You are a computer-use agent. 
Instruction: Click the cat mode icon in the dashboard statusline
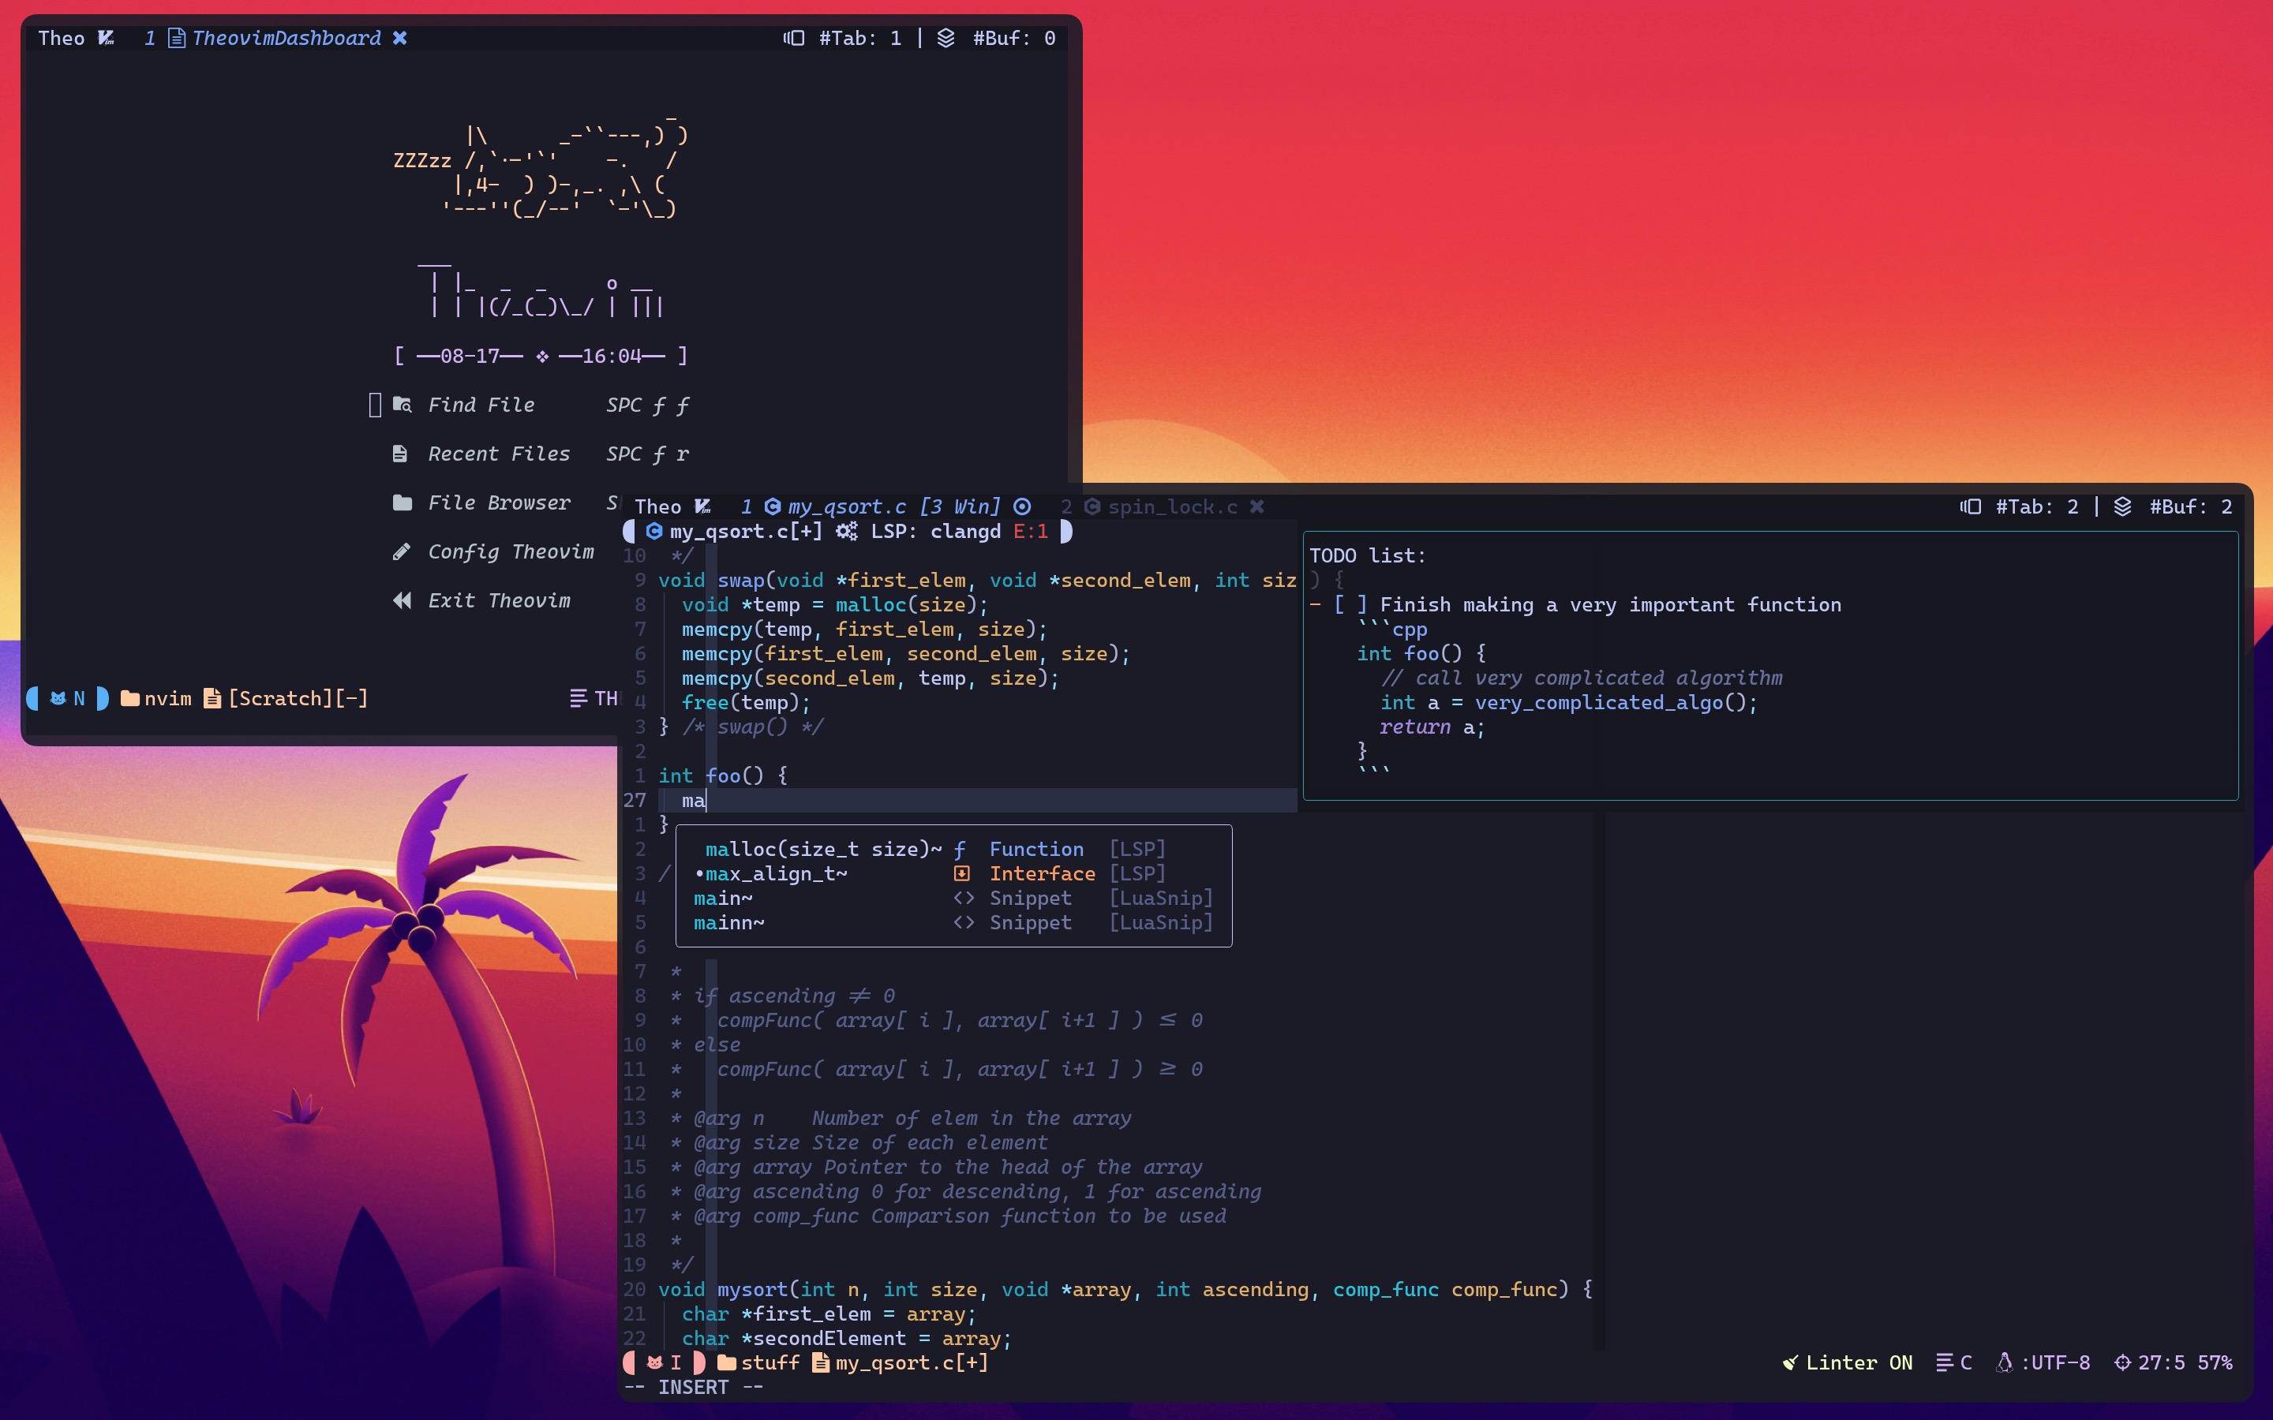[58, 699]
